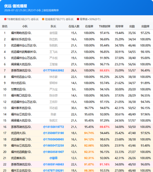Click team name 闽侯福大优远2队
Viewport: 153px width, 172px height.
click(21, 64)
